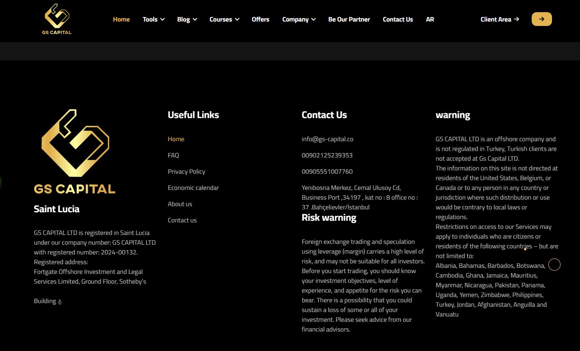Click the Useful Links heading
Image resolution: width=580 pixels, height=351 pixels.
(193, 115)
